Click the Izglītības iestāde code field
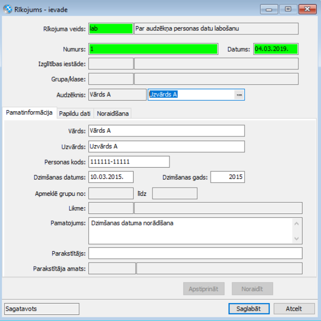321x321 pixels. 111,64
